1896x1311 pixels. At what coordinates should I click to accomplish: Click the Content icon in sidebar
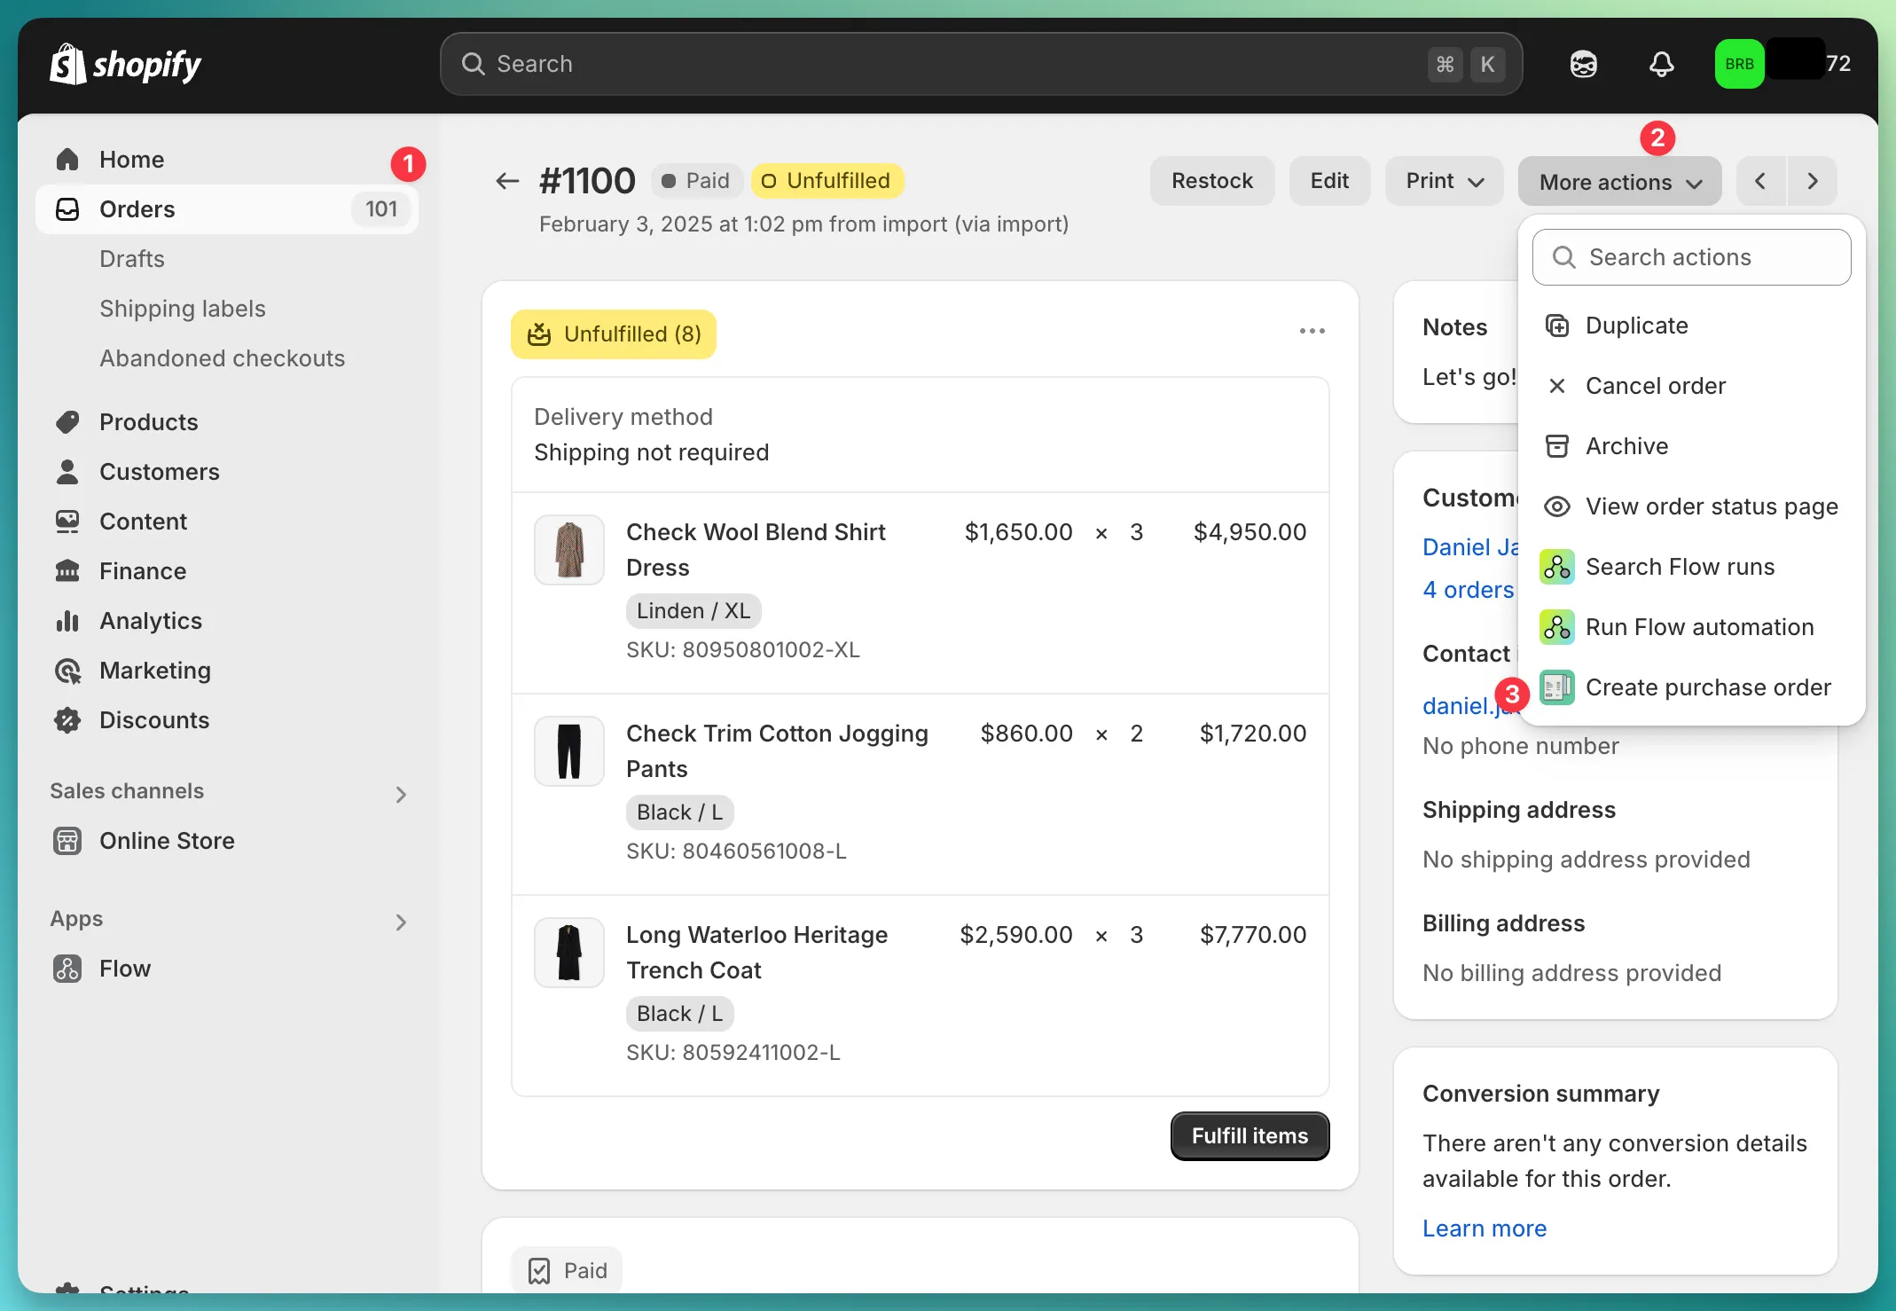67,522
